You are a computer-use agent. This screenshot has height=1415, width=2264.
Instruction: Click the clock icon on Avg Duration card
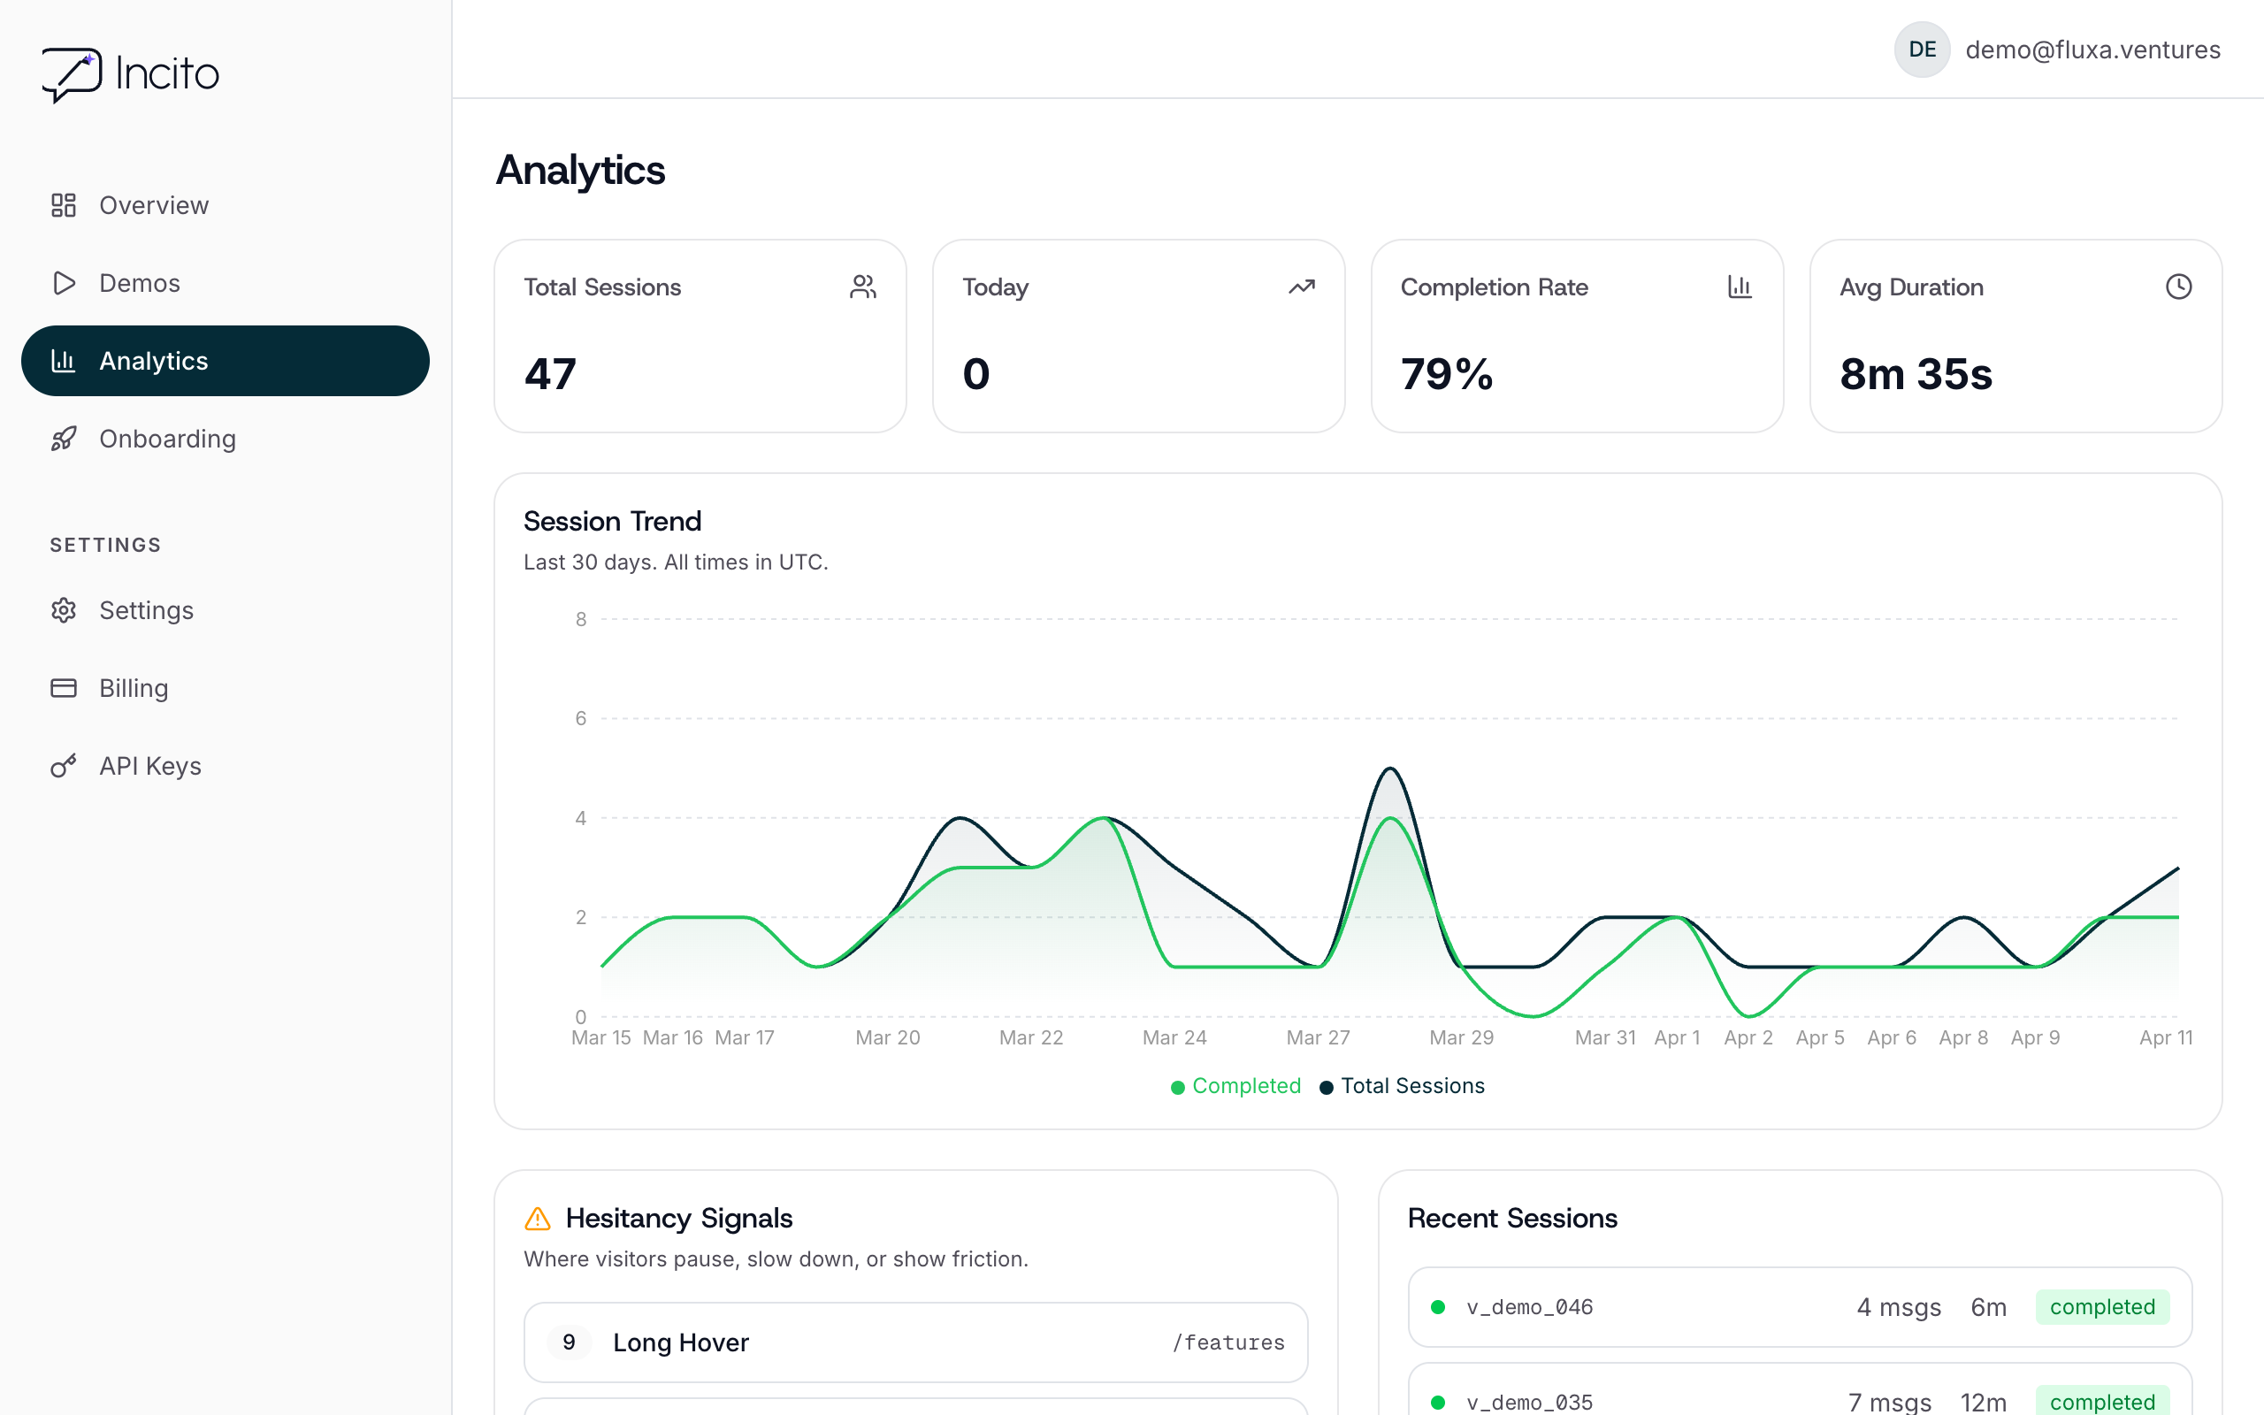click(2178, 287)
